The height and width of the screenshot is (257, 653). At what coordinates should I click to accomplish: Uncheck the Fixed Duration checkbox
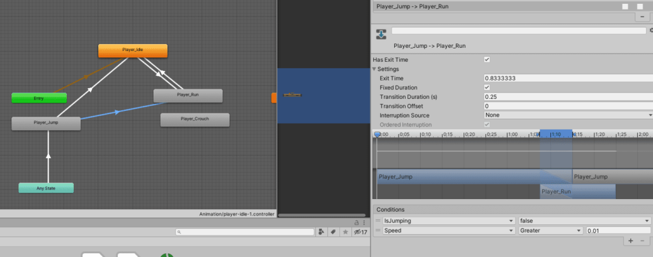point(487,87)
